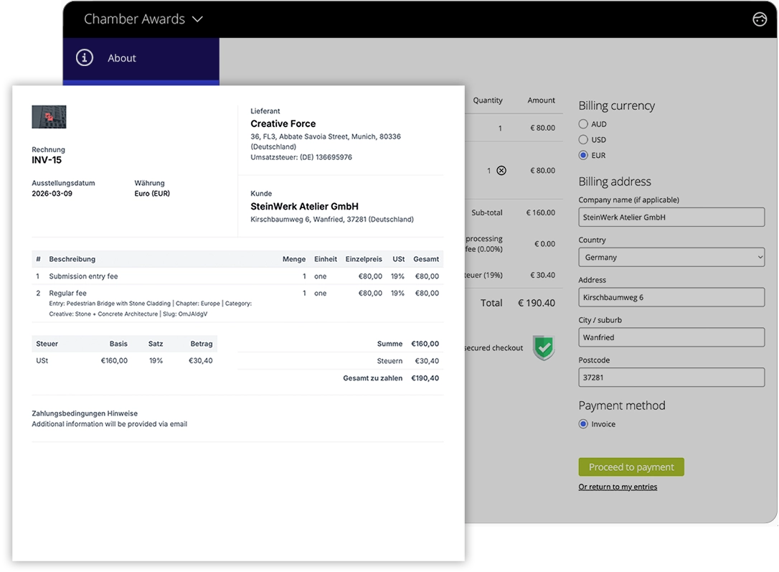Click the Address field showing Kirschbaumweg 6
Viewport: 779px width, 572px height.
671,297
